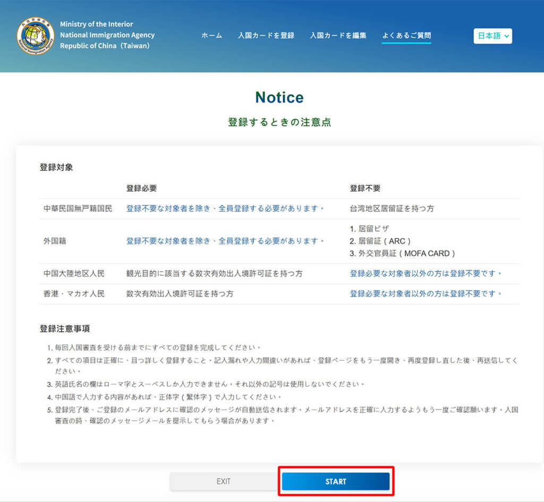Open the 入国カードを登録 menu item
The width and height of the screenshot is (544, 502).
pyautogui.click(x=266, y=36)
